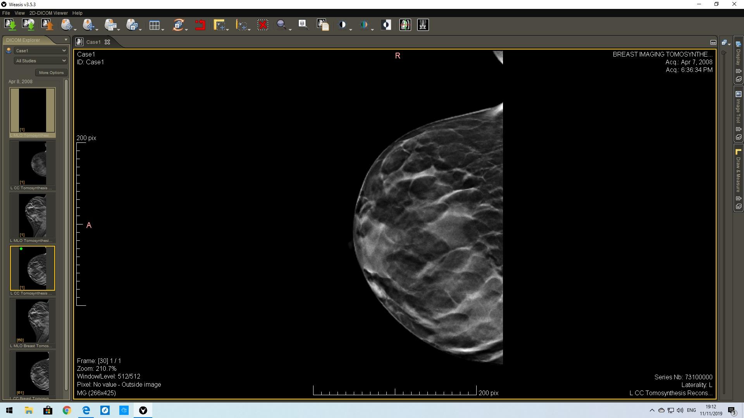Image resolution: width=744 pixels, height=418 pixels.
Task: Open the measurement tool dropdown arrow
Action: pos(228,29)
